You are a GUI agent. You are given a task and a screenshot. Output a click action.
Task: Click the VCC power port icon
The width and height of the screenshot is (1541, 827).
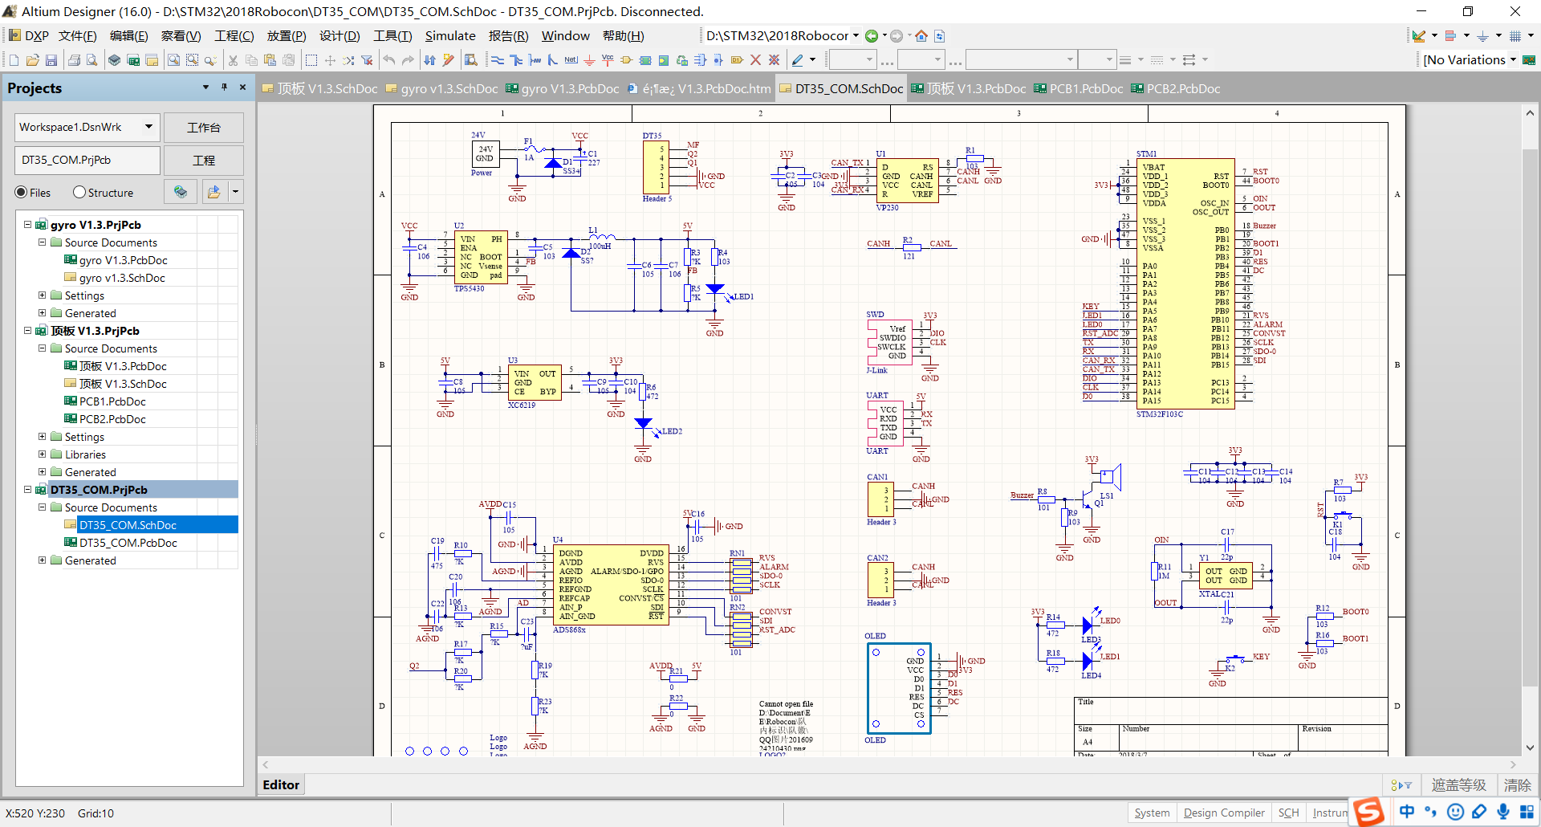tap(608, 60)
